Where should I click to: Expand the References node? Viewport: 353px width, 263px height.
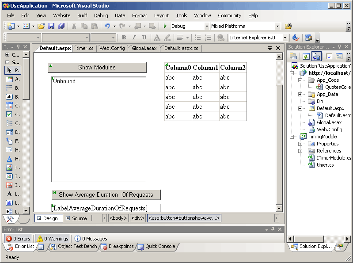click(300, 151)
